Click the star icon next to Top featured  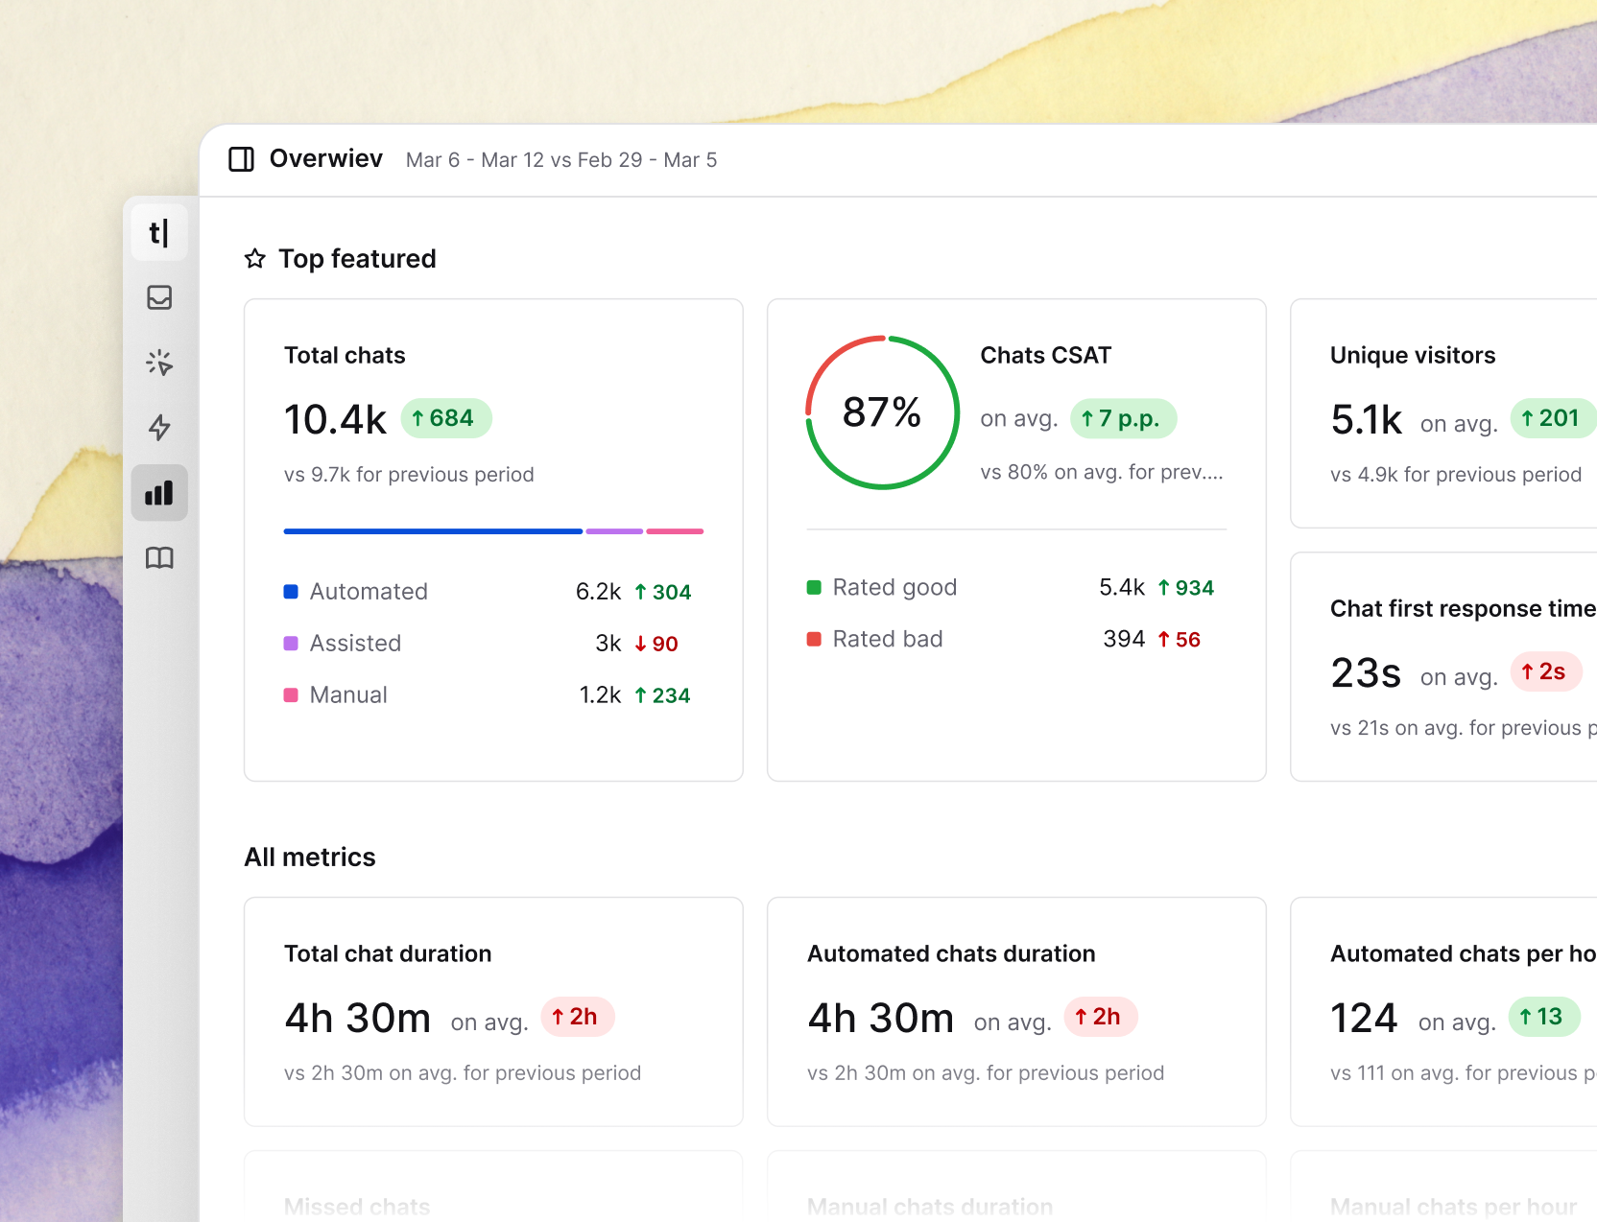click(254, 258)
